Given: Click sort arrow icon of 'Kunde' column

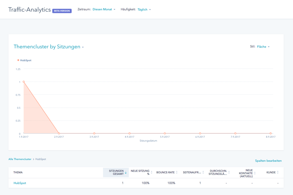Looking at the screenshot, I should point(278,172).
